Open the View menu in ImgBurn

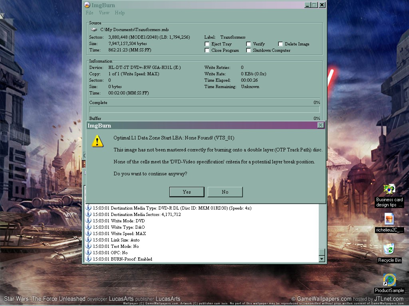[x=104, y=13]
